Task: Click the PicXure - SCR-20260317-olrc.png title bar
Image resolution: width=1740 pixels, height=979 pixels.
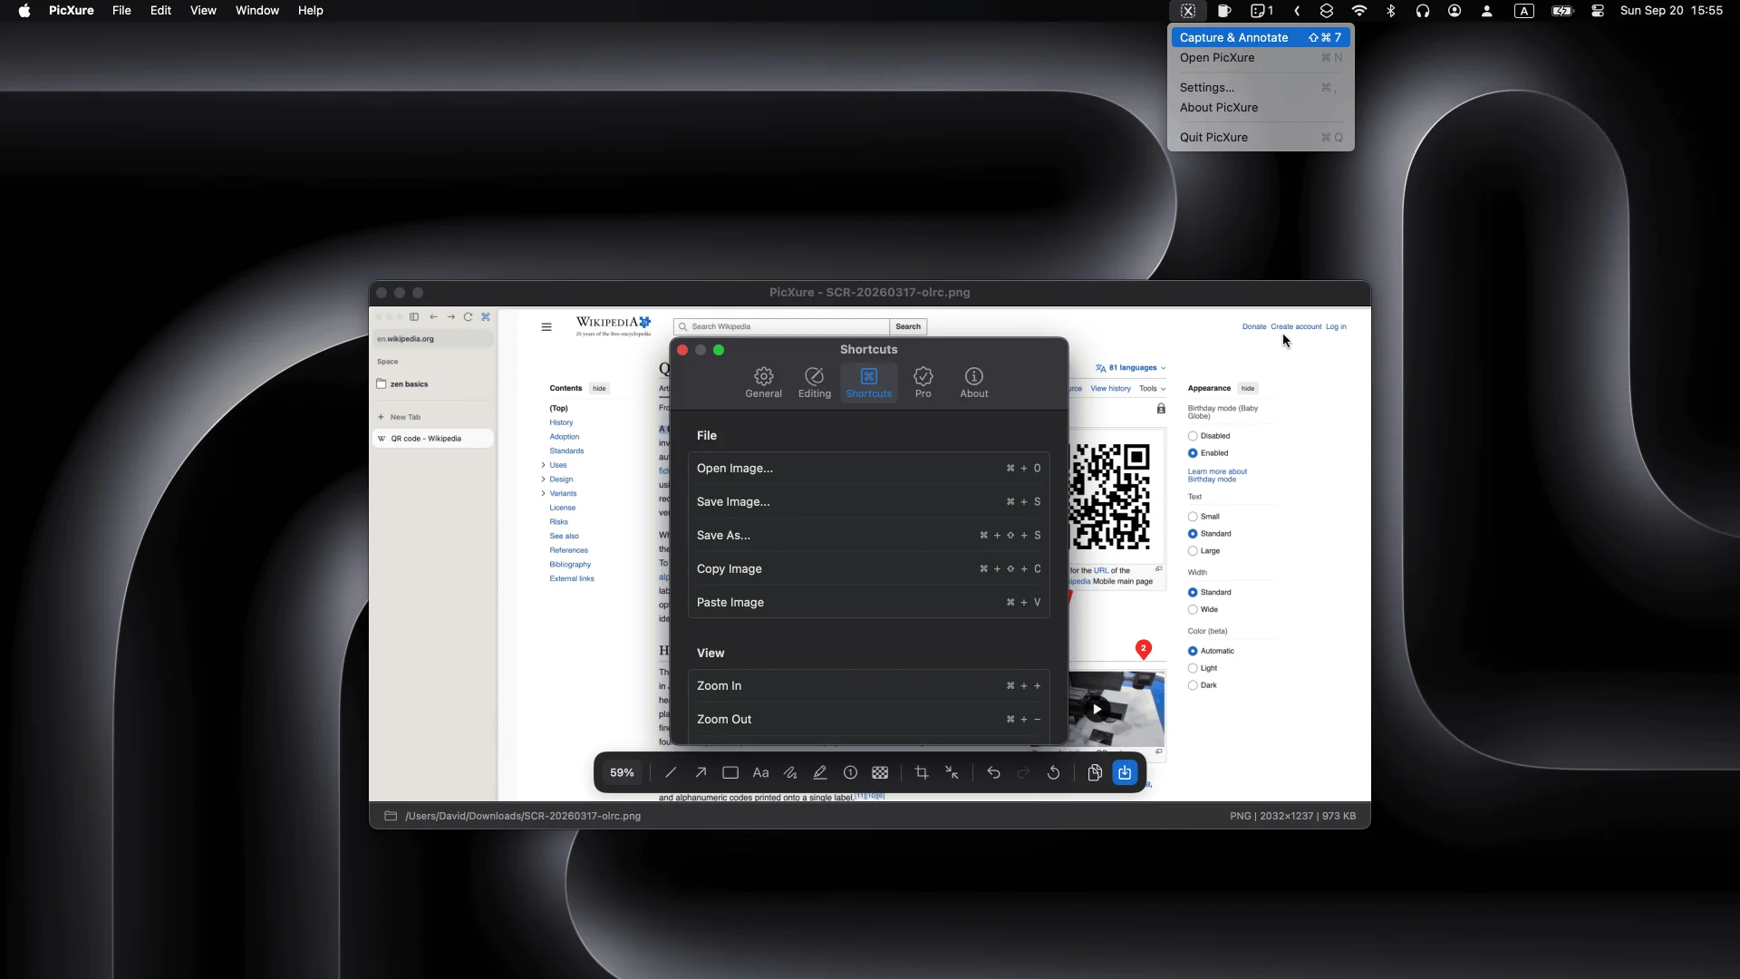Action: pyautogui.click(x=869, y=293)
